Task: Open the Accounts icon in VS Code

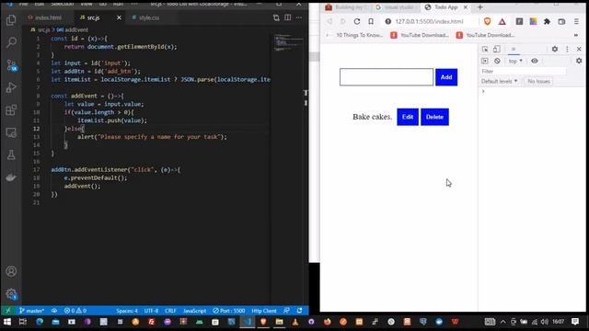Action: [x=11, y=271]
